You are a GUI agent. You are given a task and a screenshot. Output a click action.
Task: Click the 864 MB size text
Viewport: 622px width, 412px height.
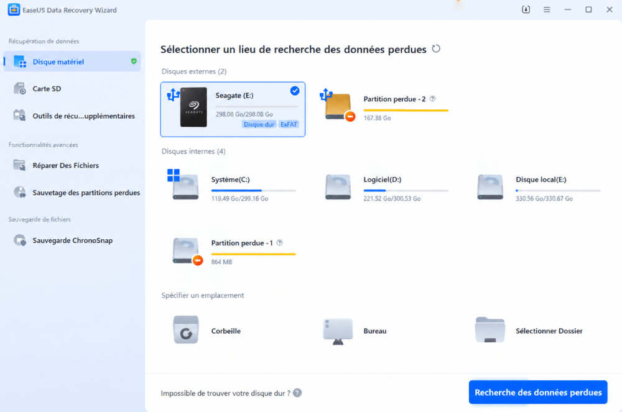221,262
